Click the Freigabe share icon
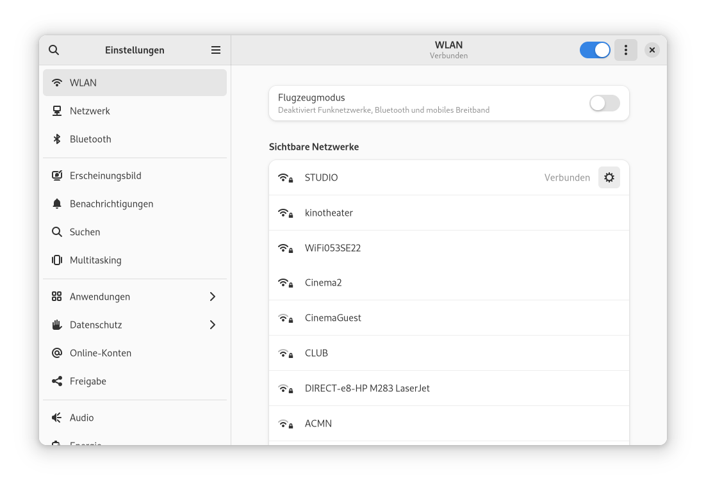 click(x=57, y=381)
